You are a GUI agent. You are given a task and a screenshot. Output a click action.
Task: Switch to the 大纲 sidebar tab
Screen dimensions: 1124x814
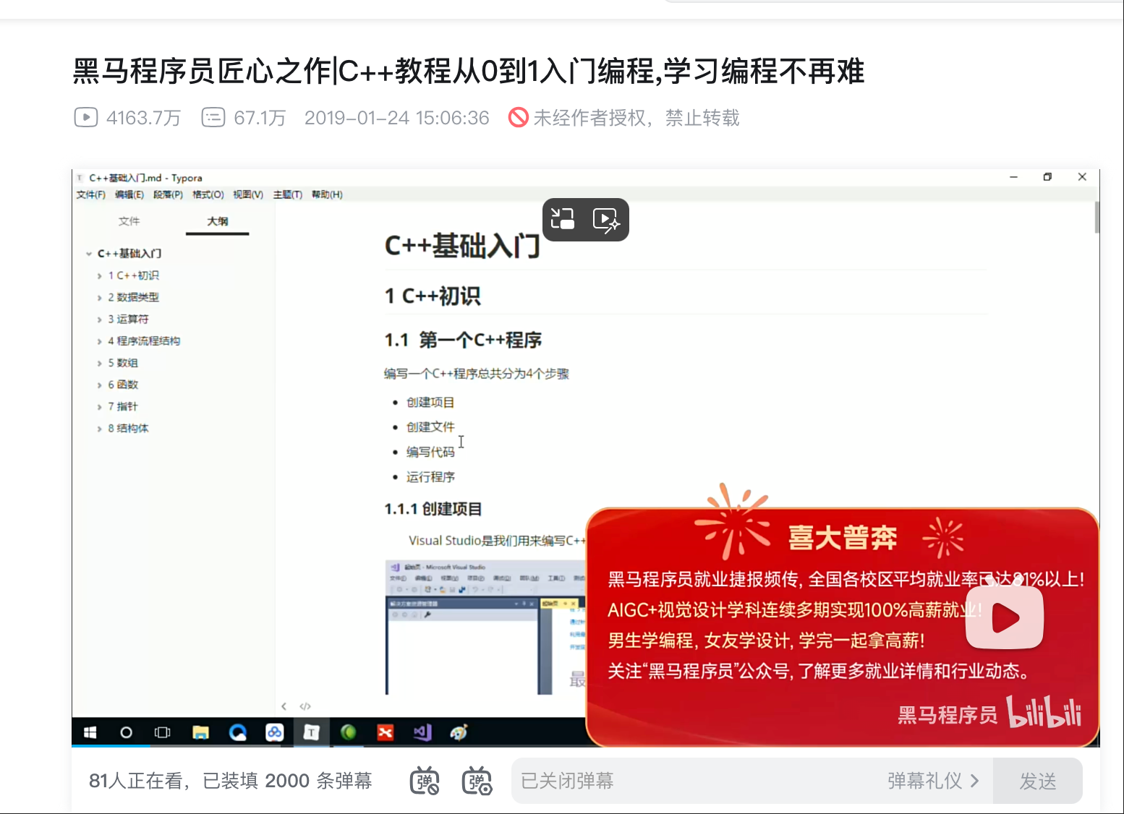point(218,221)
